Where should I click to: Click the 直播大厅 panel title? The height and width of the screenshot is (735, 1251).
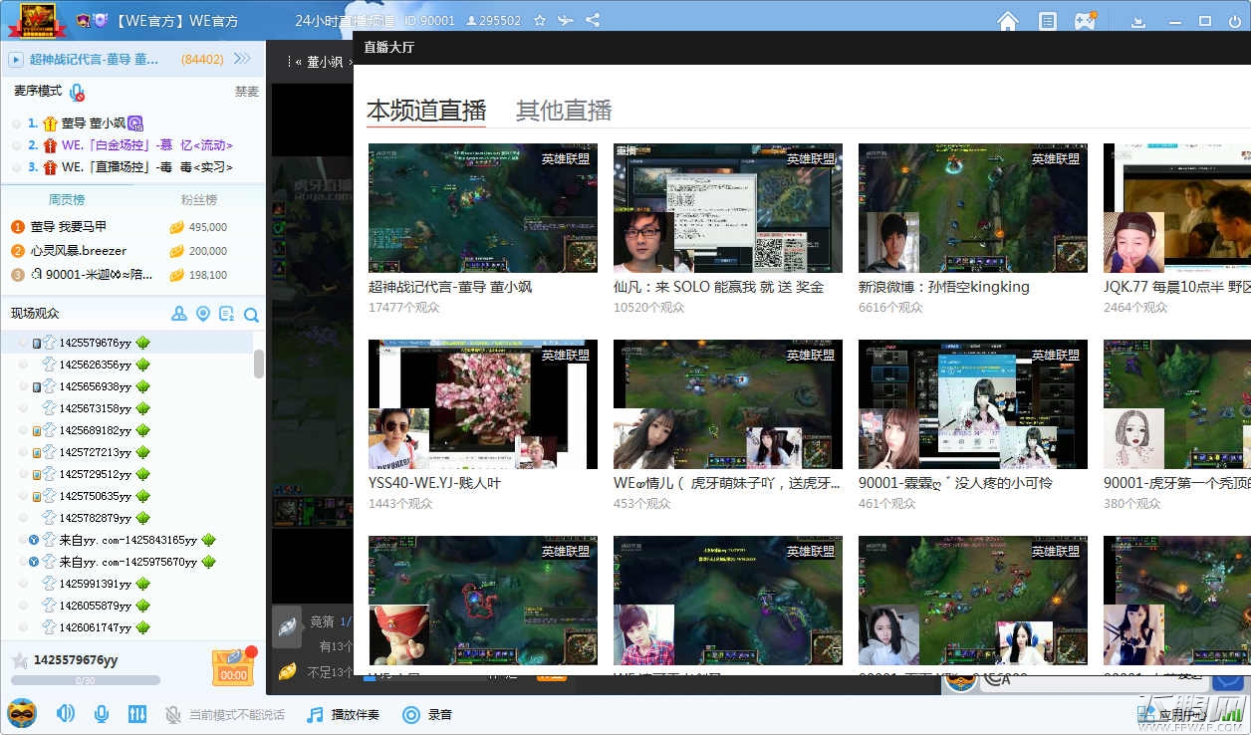pyautogui.click(x=389, y=47)
